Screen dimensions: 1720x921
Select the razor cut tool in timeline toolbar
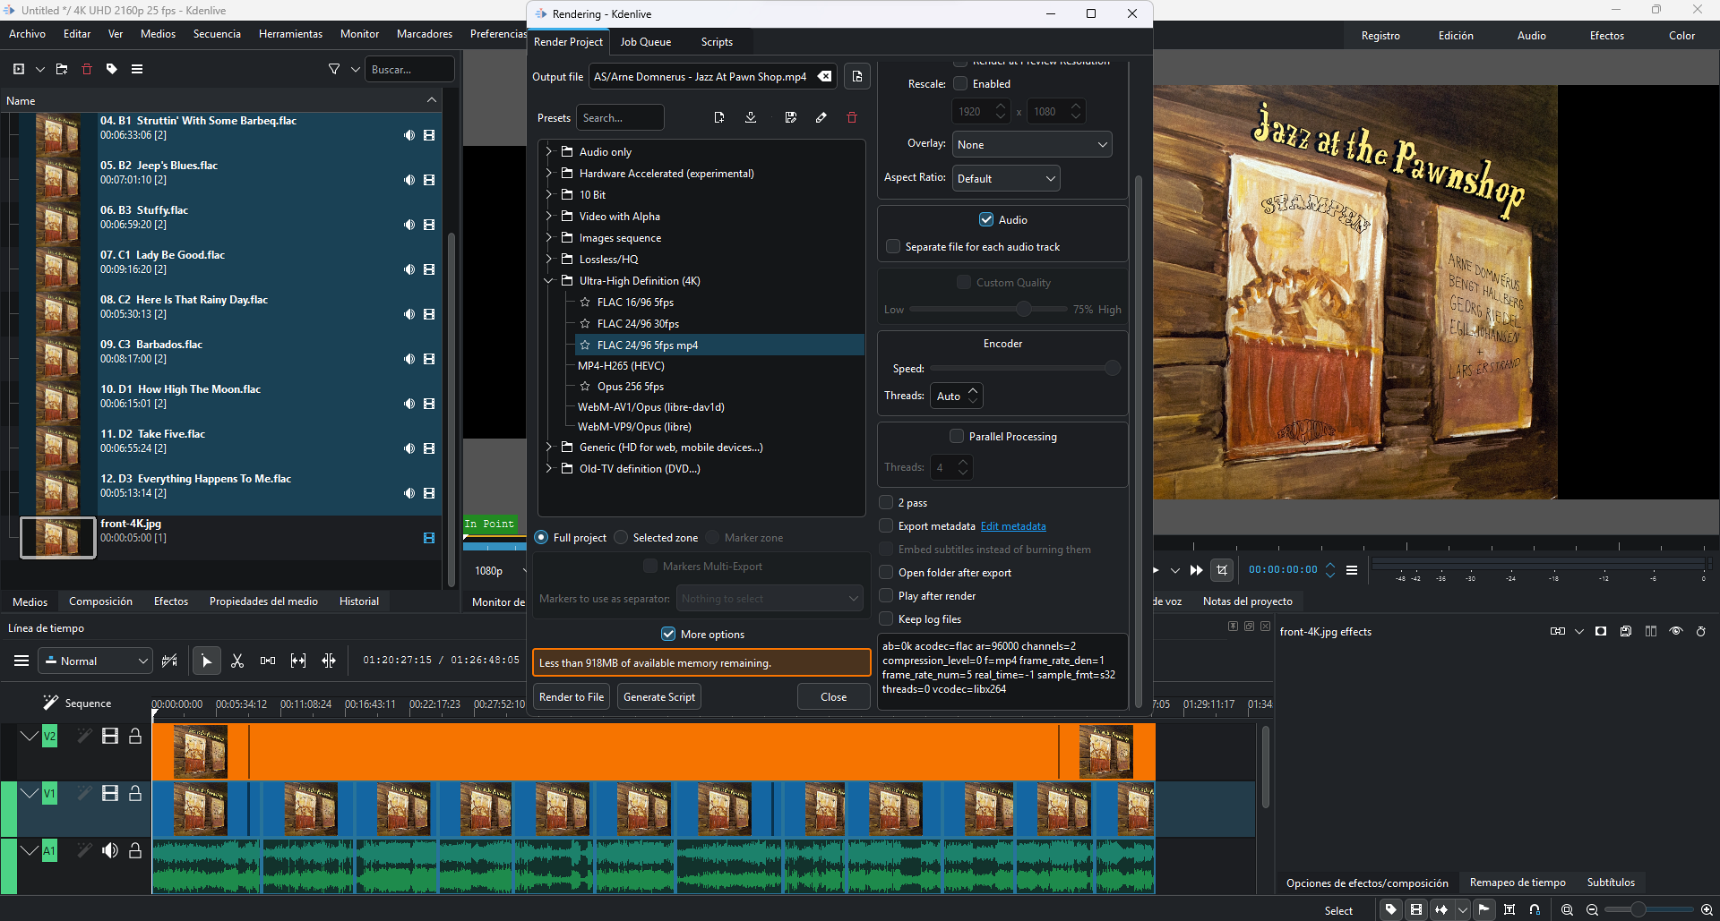[237, 661]
